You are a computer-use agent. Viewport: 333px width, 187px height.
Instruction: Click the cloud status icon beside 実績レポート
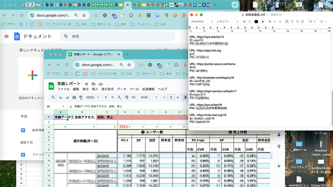pyautogui.click(x=100, y=84)
